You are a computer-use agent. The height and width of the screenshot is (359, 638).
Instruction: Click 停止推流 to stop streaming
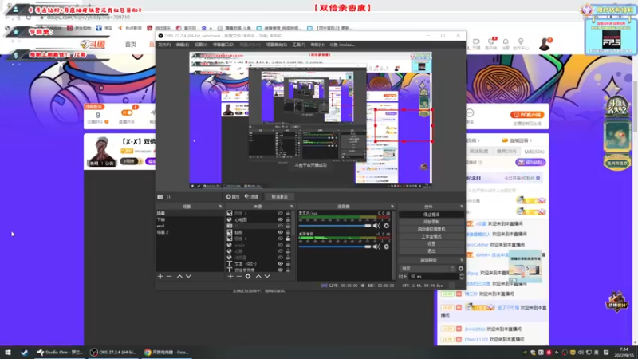coord(431,215)
